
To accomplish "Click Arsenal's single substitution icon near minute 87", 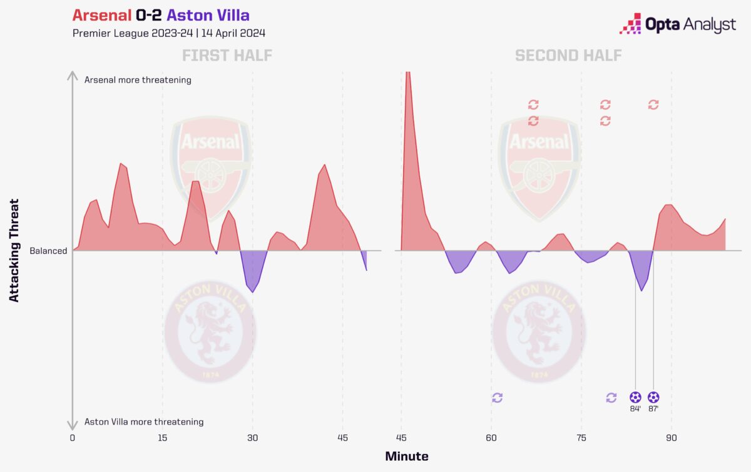I will click(x=653, y=104).
